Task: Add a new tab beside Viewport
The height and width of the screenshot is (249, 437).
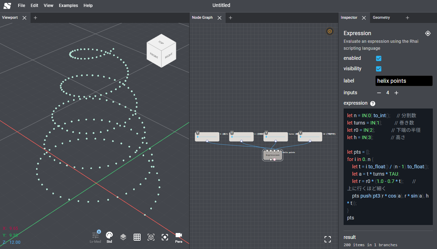Action: pyautogui.click(x=35, y=18)
